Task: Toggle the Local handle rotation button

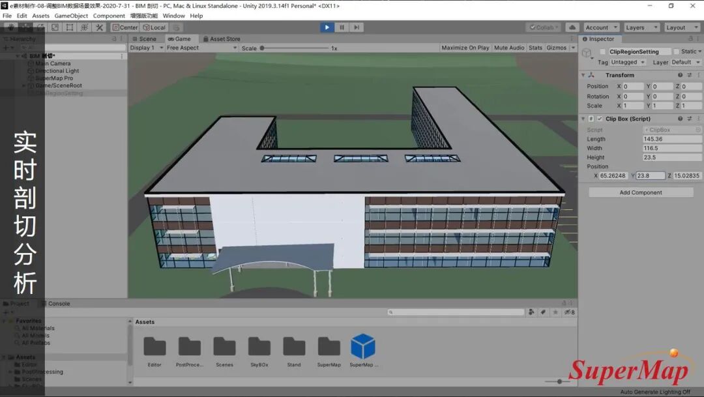Action: [x=154, y=27]
